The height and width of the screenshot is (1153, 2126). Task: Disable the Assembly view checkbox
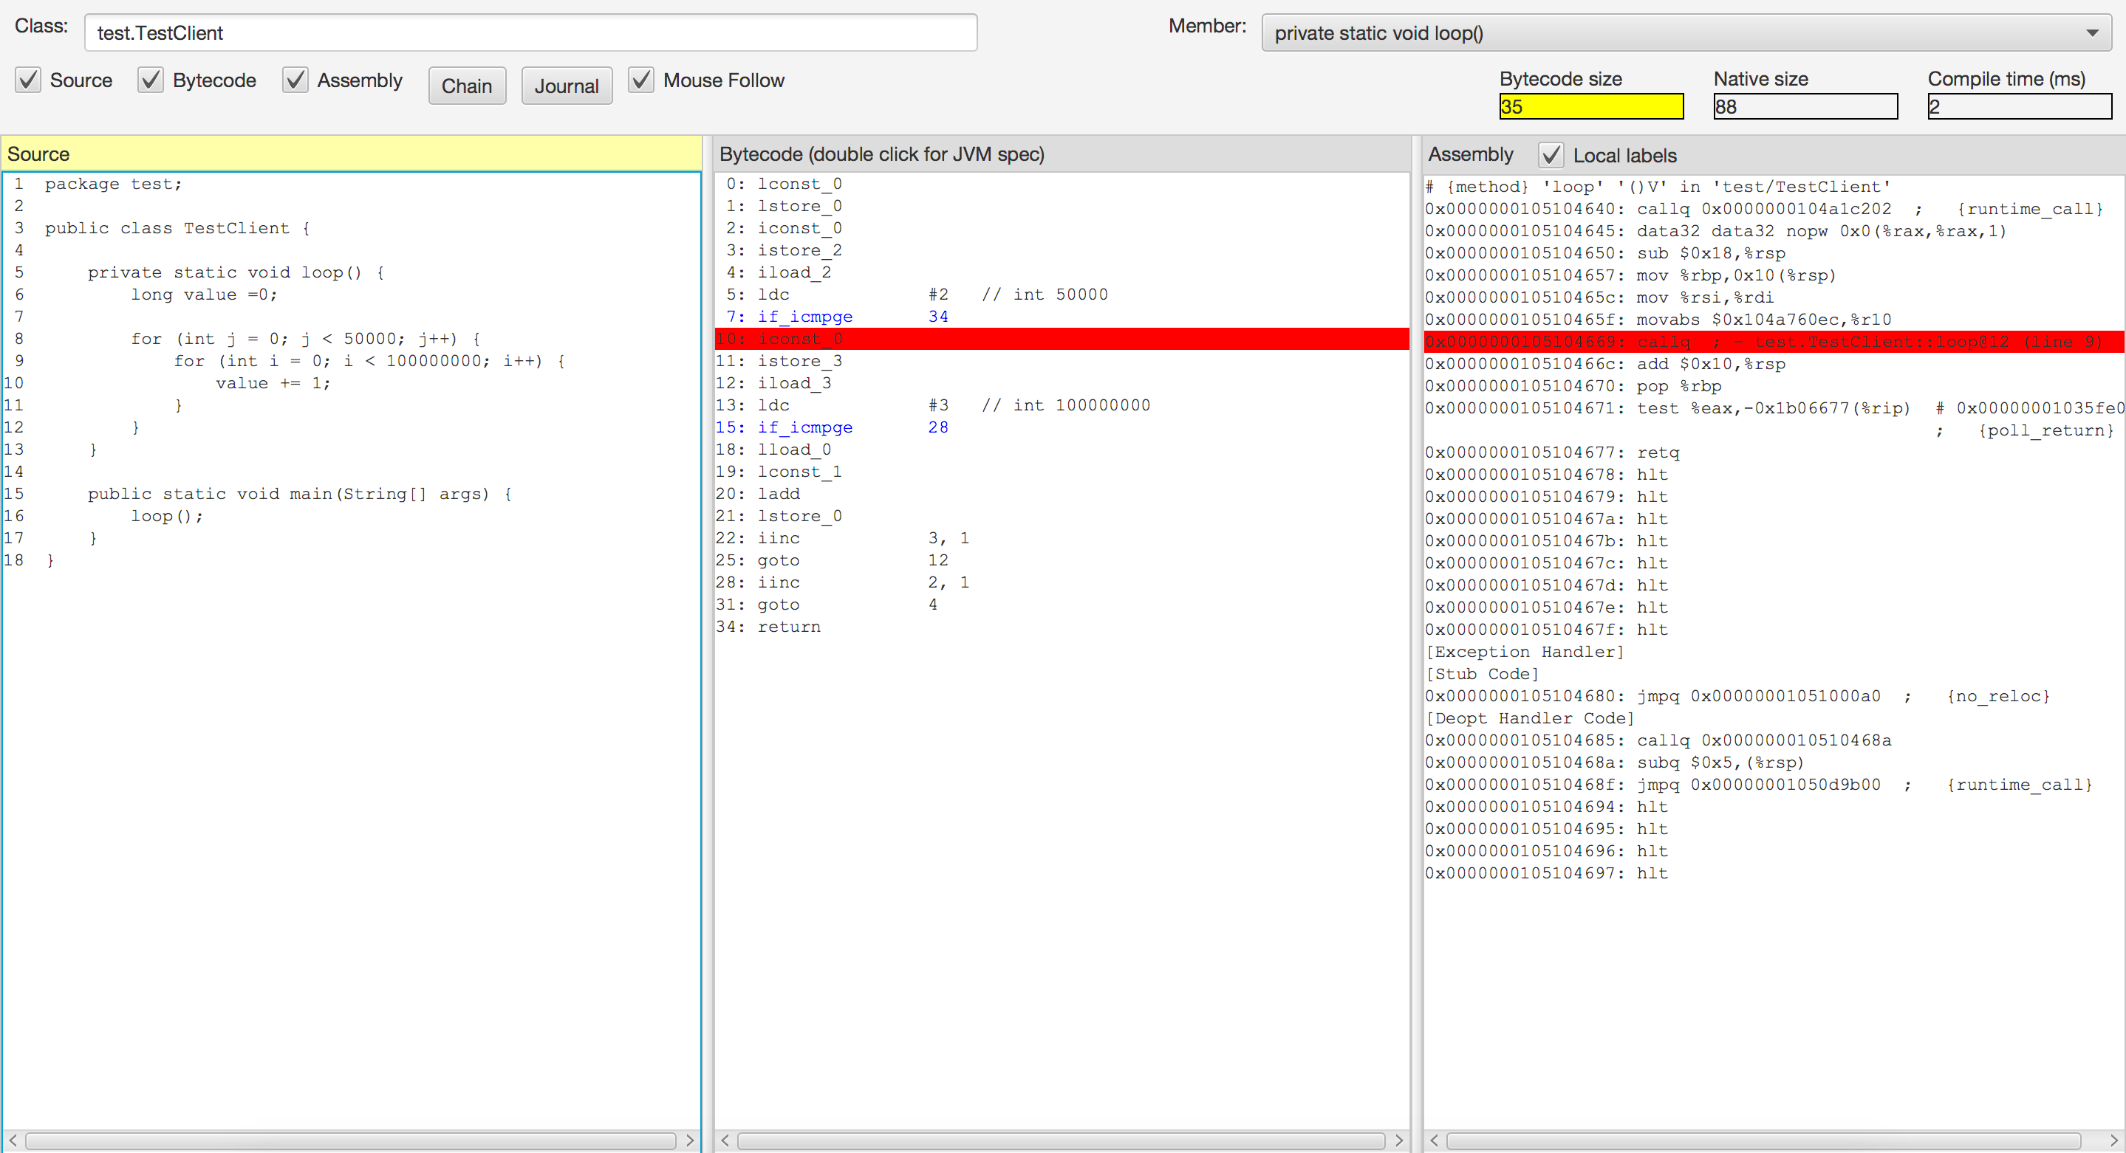295,80
